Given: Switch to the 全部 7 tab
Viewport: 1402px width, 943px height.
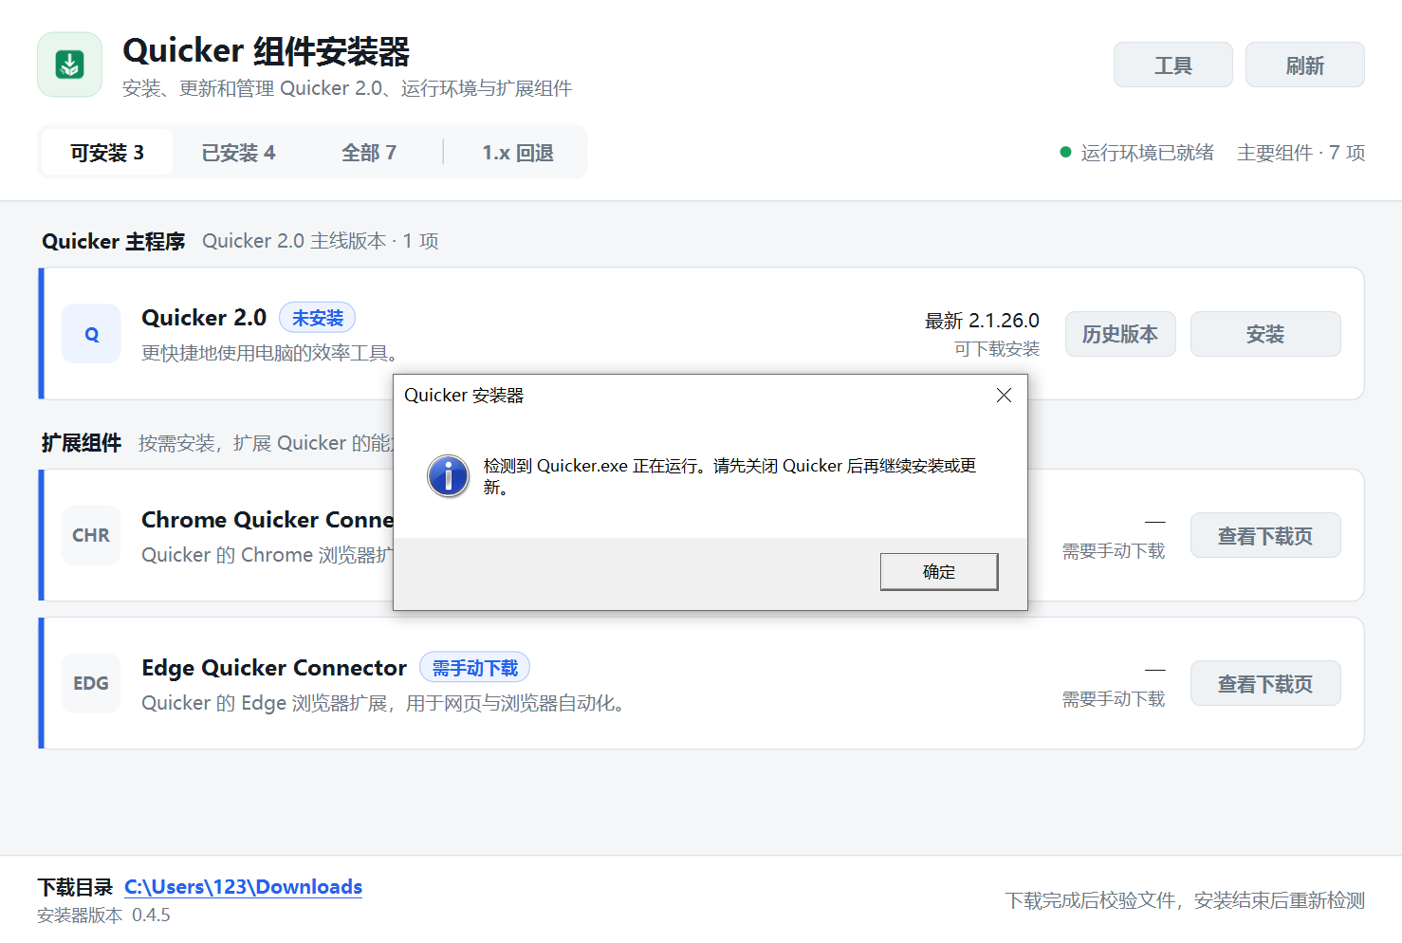Looking at the screenshot, I should 369,152.
